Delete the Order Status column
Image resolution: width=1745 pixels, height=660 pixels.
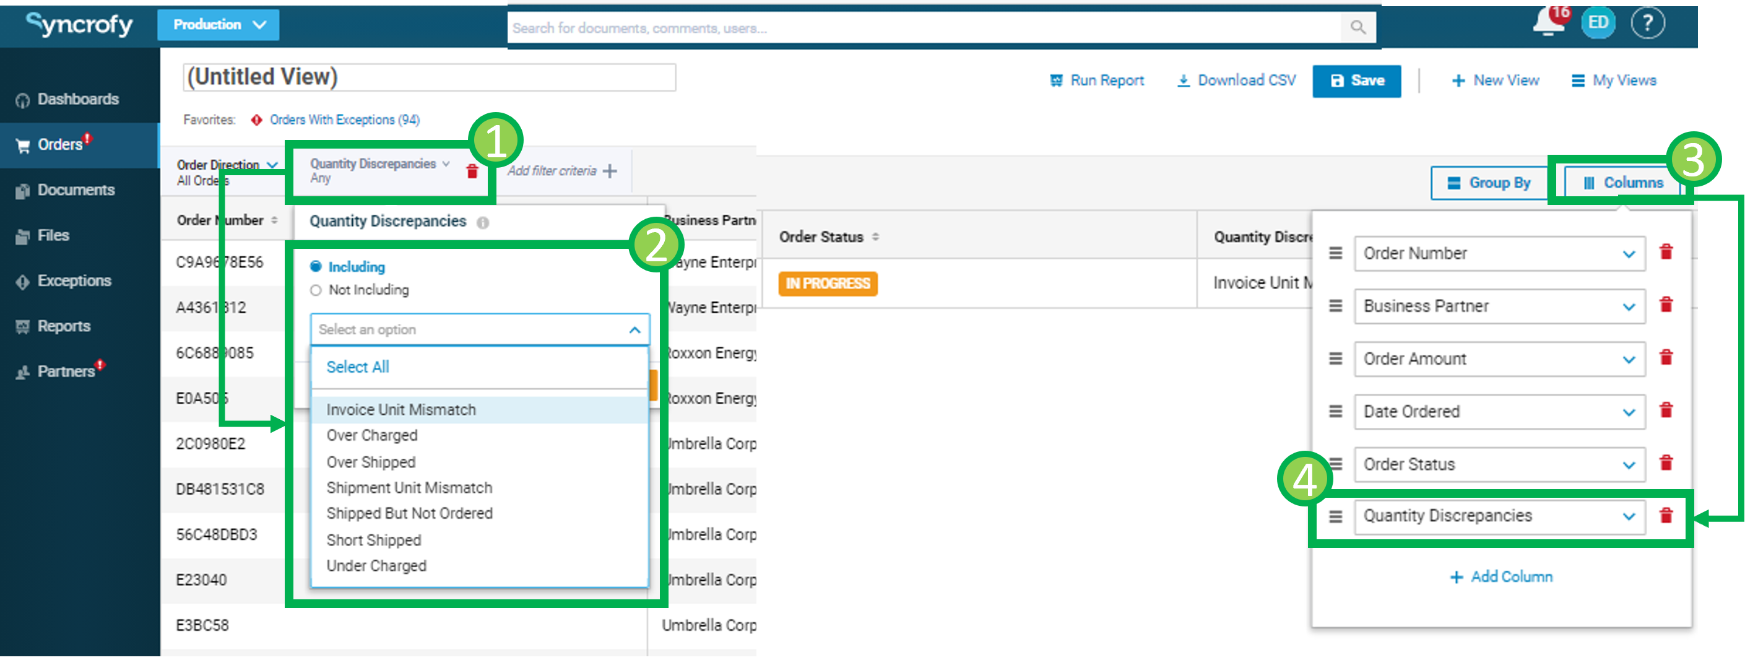point(1666,464)
